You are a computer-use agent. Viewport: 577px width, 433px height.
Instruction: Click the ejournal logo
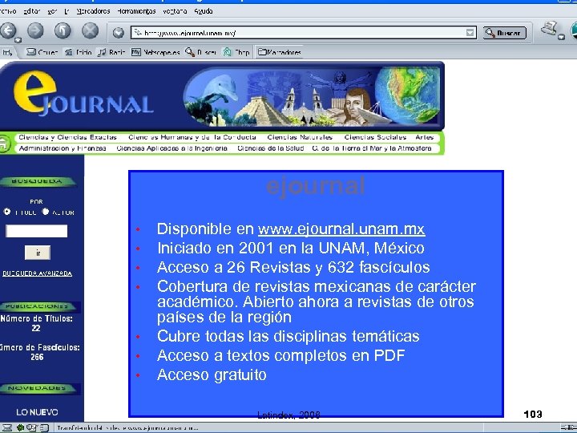pyautogui.click(x=83, y=94)
